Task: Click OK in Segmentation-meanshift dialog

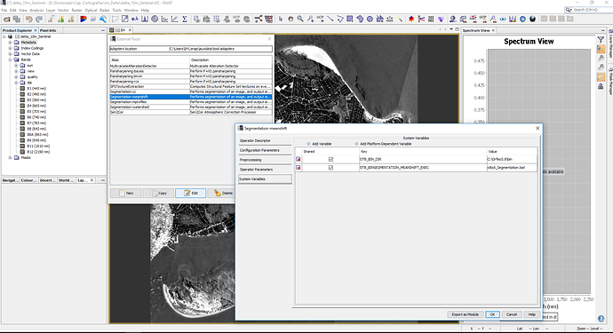Action: pos(492,314)
